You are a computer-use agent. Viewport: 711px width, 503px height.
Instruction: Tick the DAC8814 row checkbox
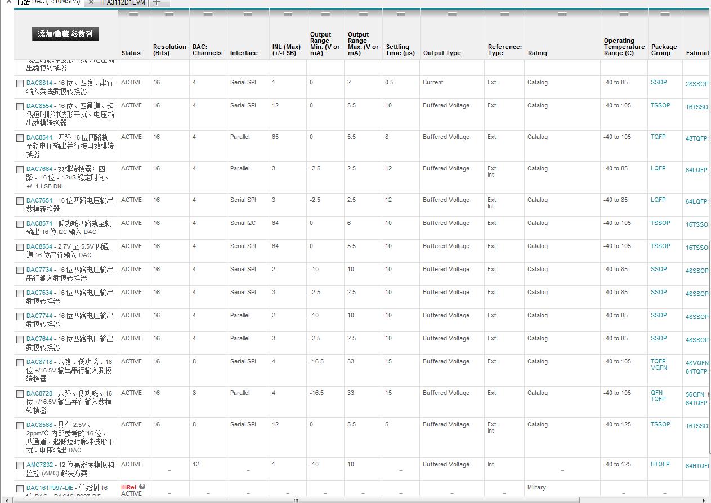coord(20,83)
